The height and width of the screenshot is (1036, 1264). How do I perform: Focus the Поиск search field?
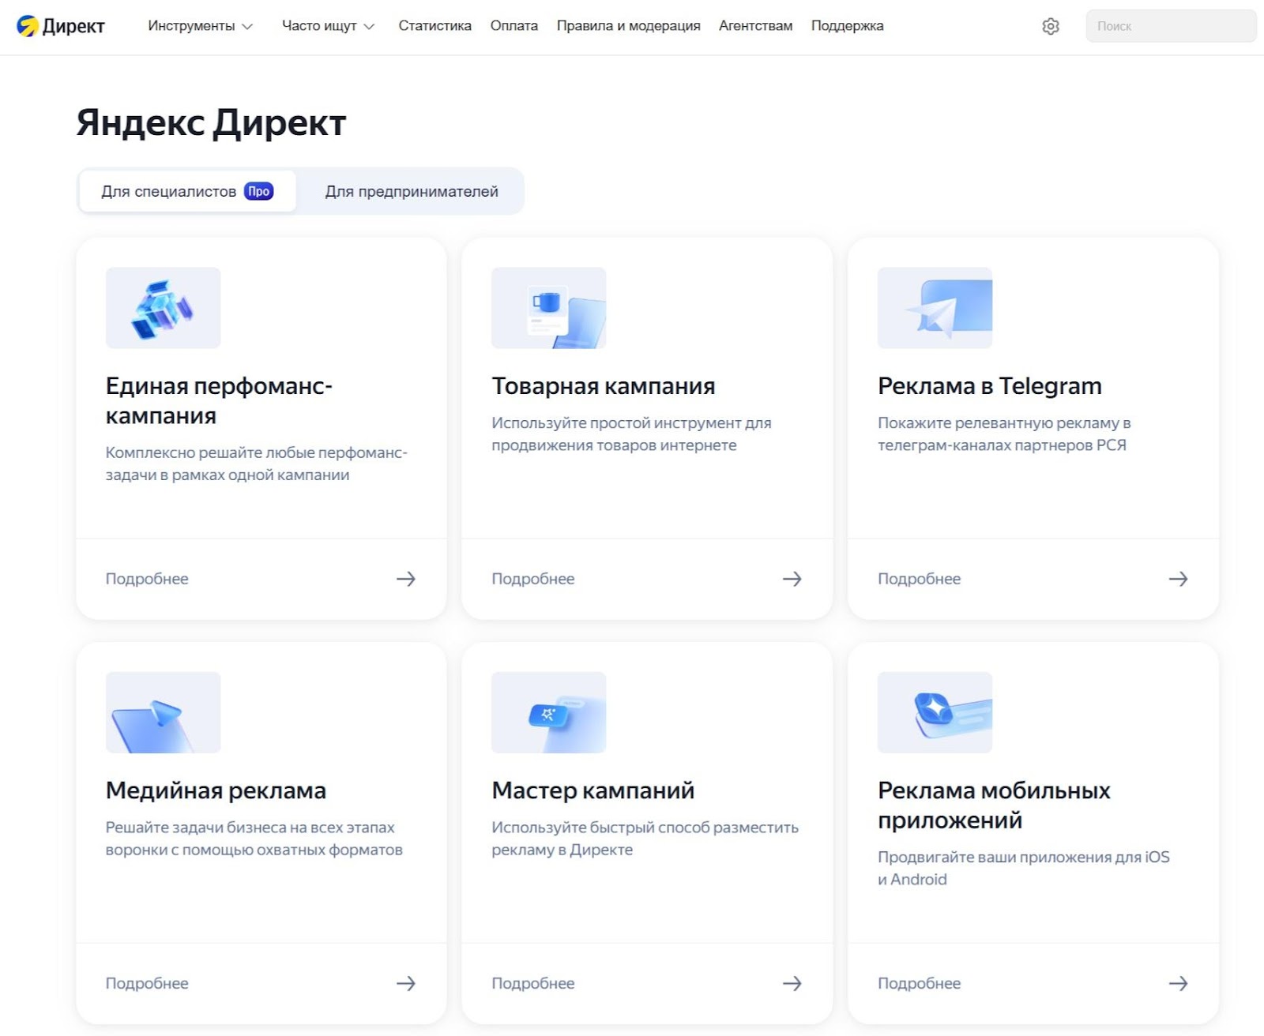[x=1171, y=26]
